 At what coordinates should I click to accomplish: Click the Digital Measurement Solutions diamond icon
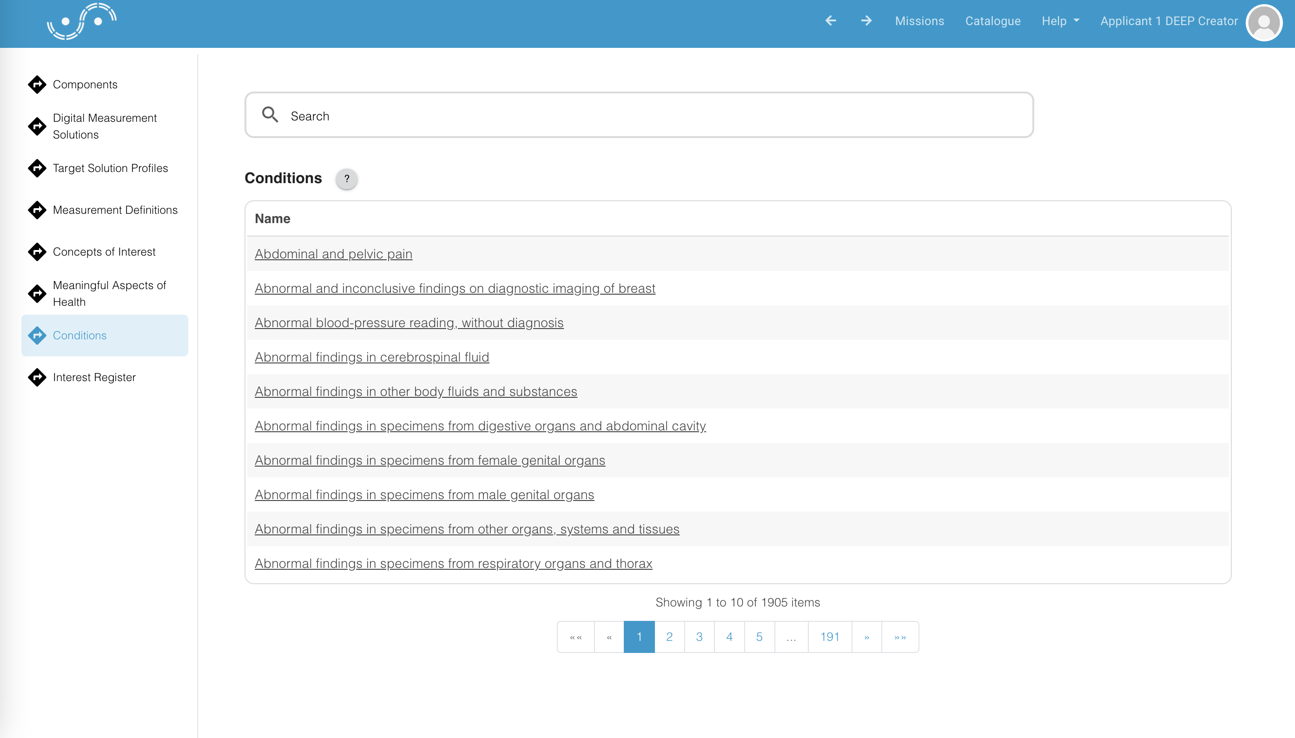(x=37, y=126)
